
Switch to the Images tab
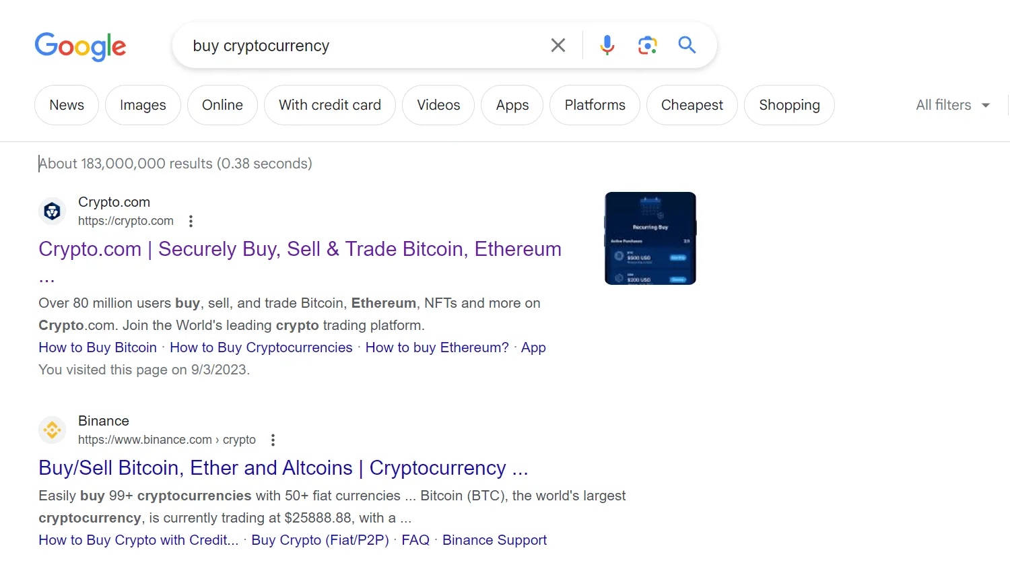(x=143, y=105)
